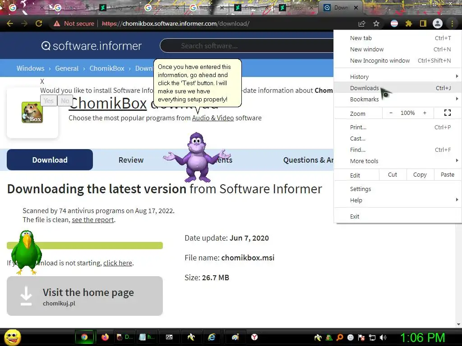Open a new browser tab with plus

(x=373, y=8)
